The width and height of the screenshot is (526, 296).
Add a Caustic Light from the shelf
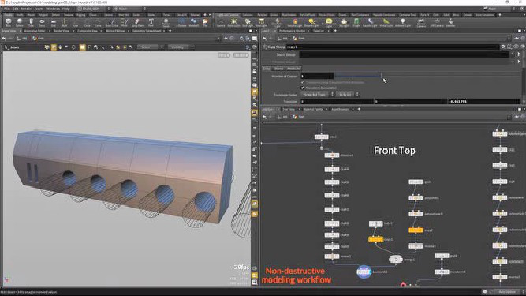pos(371,22)
